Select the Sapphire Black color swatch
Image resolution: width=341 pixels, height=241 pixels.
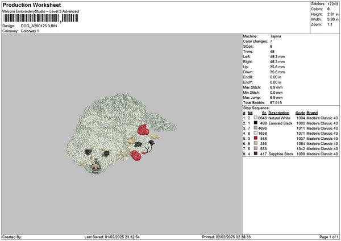(x=255, y=153)
